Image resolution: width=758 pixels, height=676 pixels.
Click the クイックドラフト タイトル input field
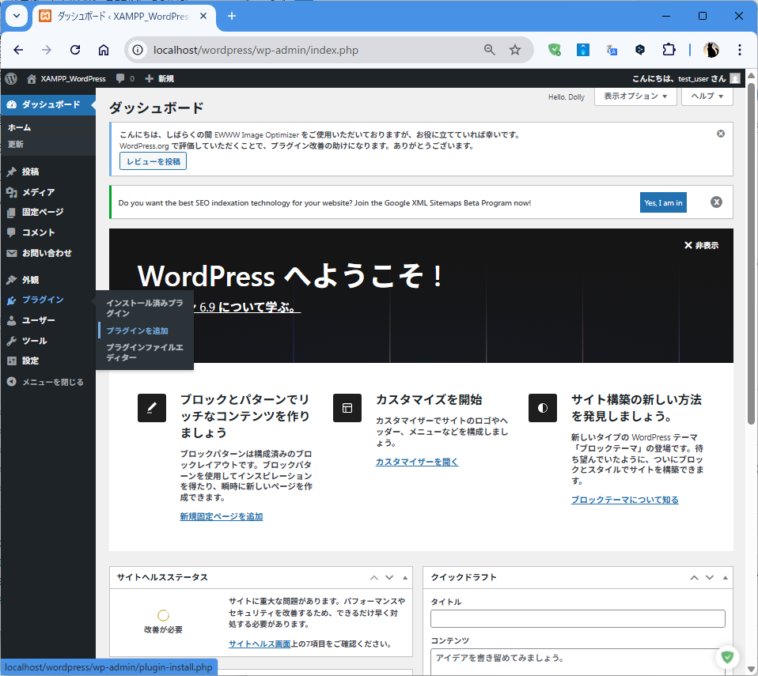click(x=578, y=618)
